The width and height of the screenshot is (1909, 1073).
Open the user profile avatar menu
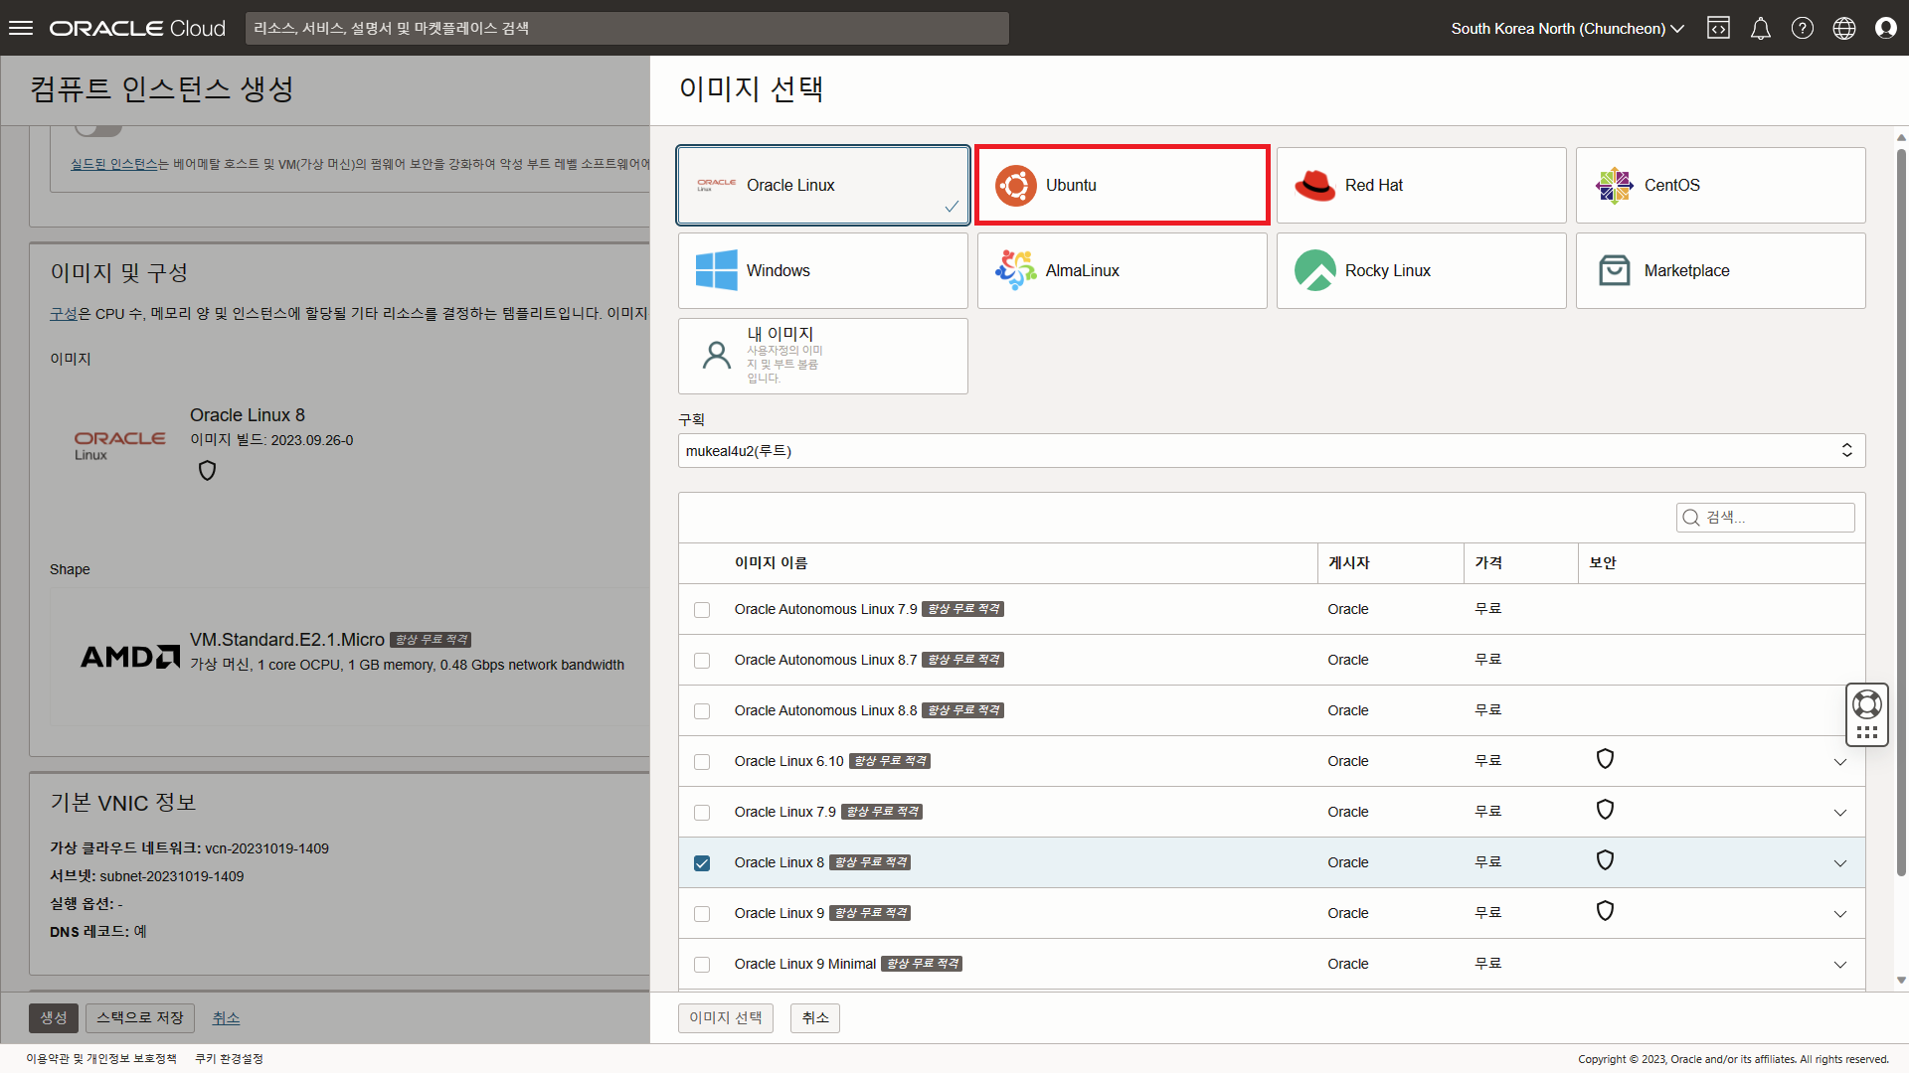1885,28
